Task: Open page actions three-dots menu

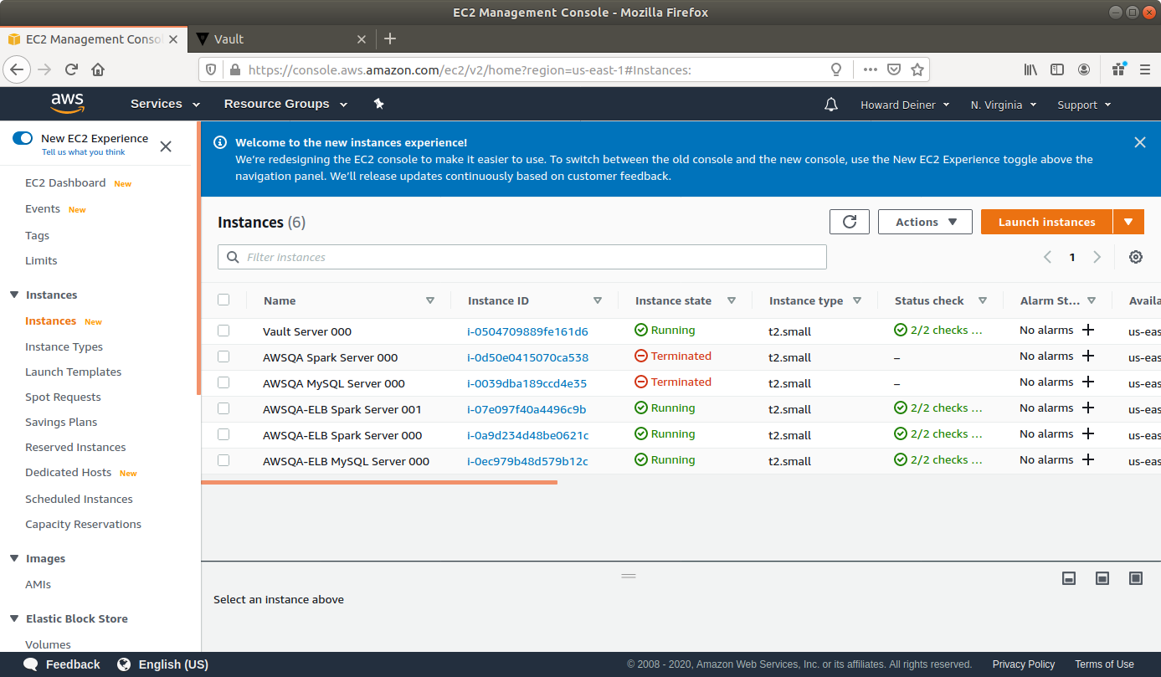Action: tap(871, 69)
